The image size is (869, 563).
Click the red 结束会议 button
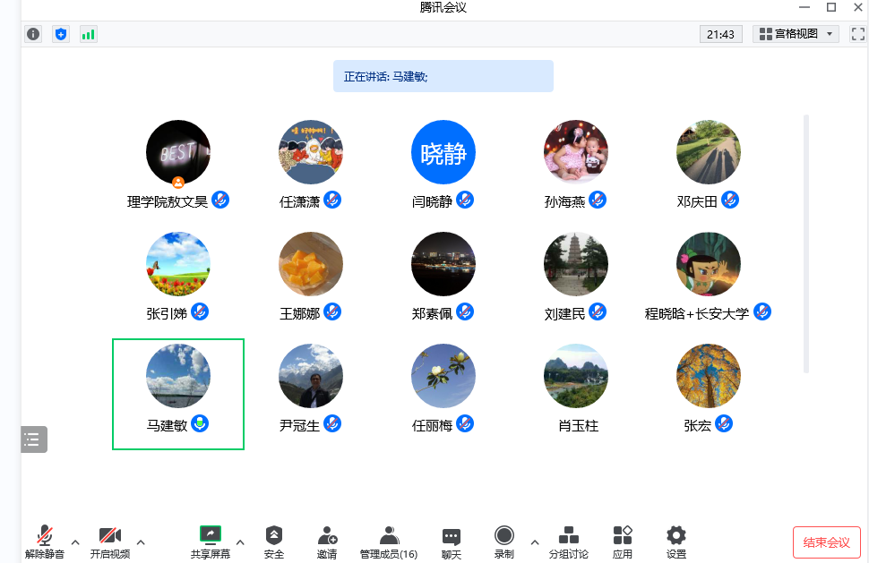pyautogui.click(x=826, y=542)
